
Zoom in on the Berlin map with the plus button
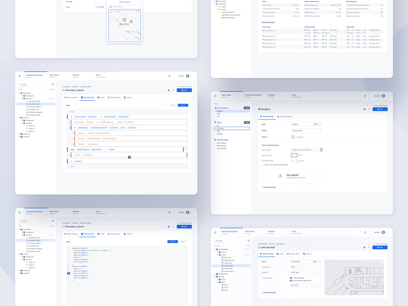click(111, 13)
